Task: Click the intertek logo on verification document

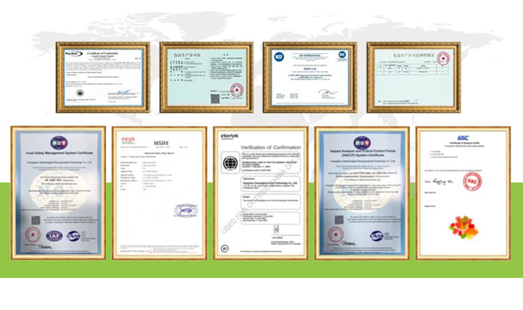Action: point(229,137)
